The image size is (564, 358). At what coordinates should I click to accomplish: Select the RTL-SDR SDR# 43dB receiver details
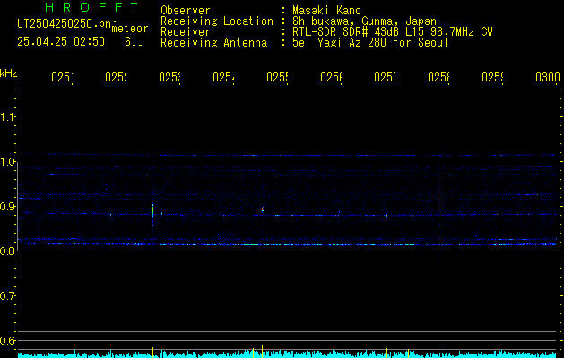click(393, 32)
